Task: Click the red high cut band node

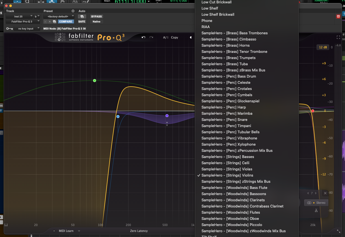Action: [x=313, y=111]
